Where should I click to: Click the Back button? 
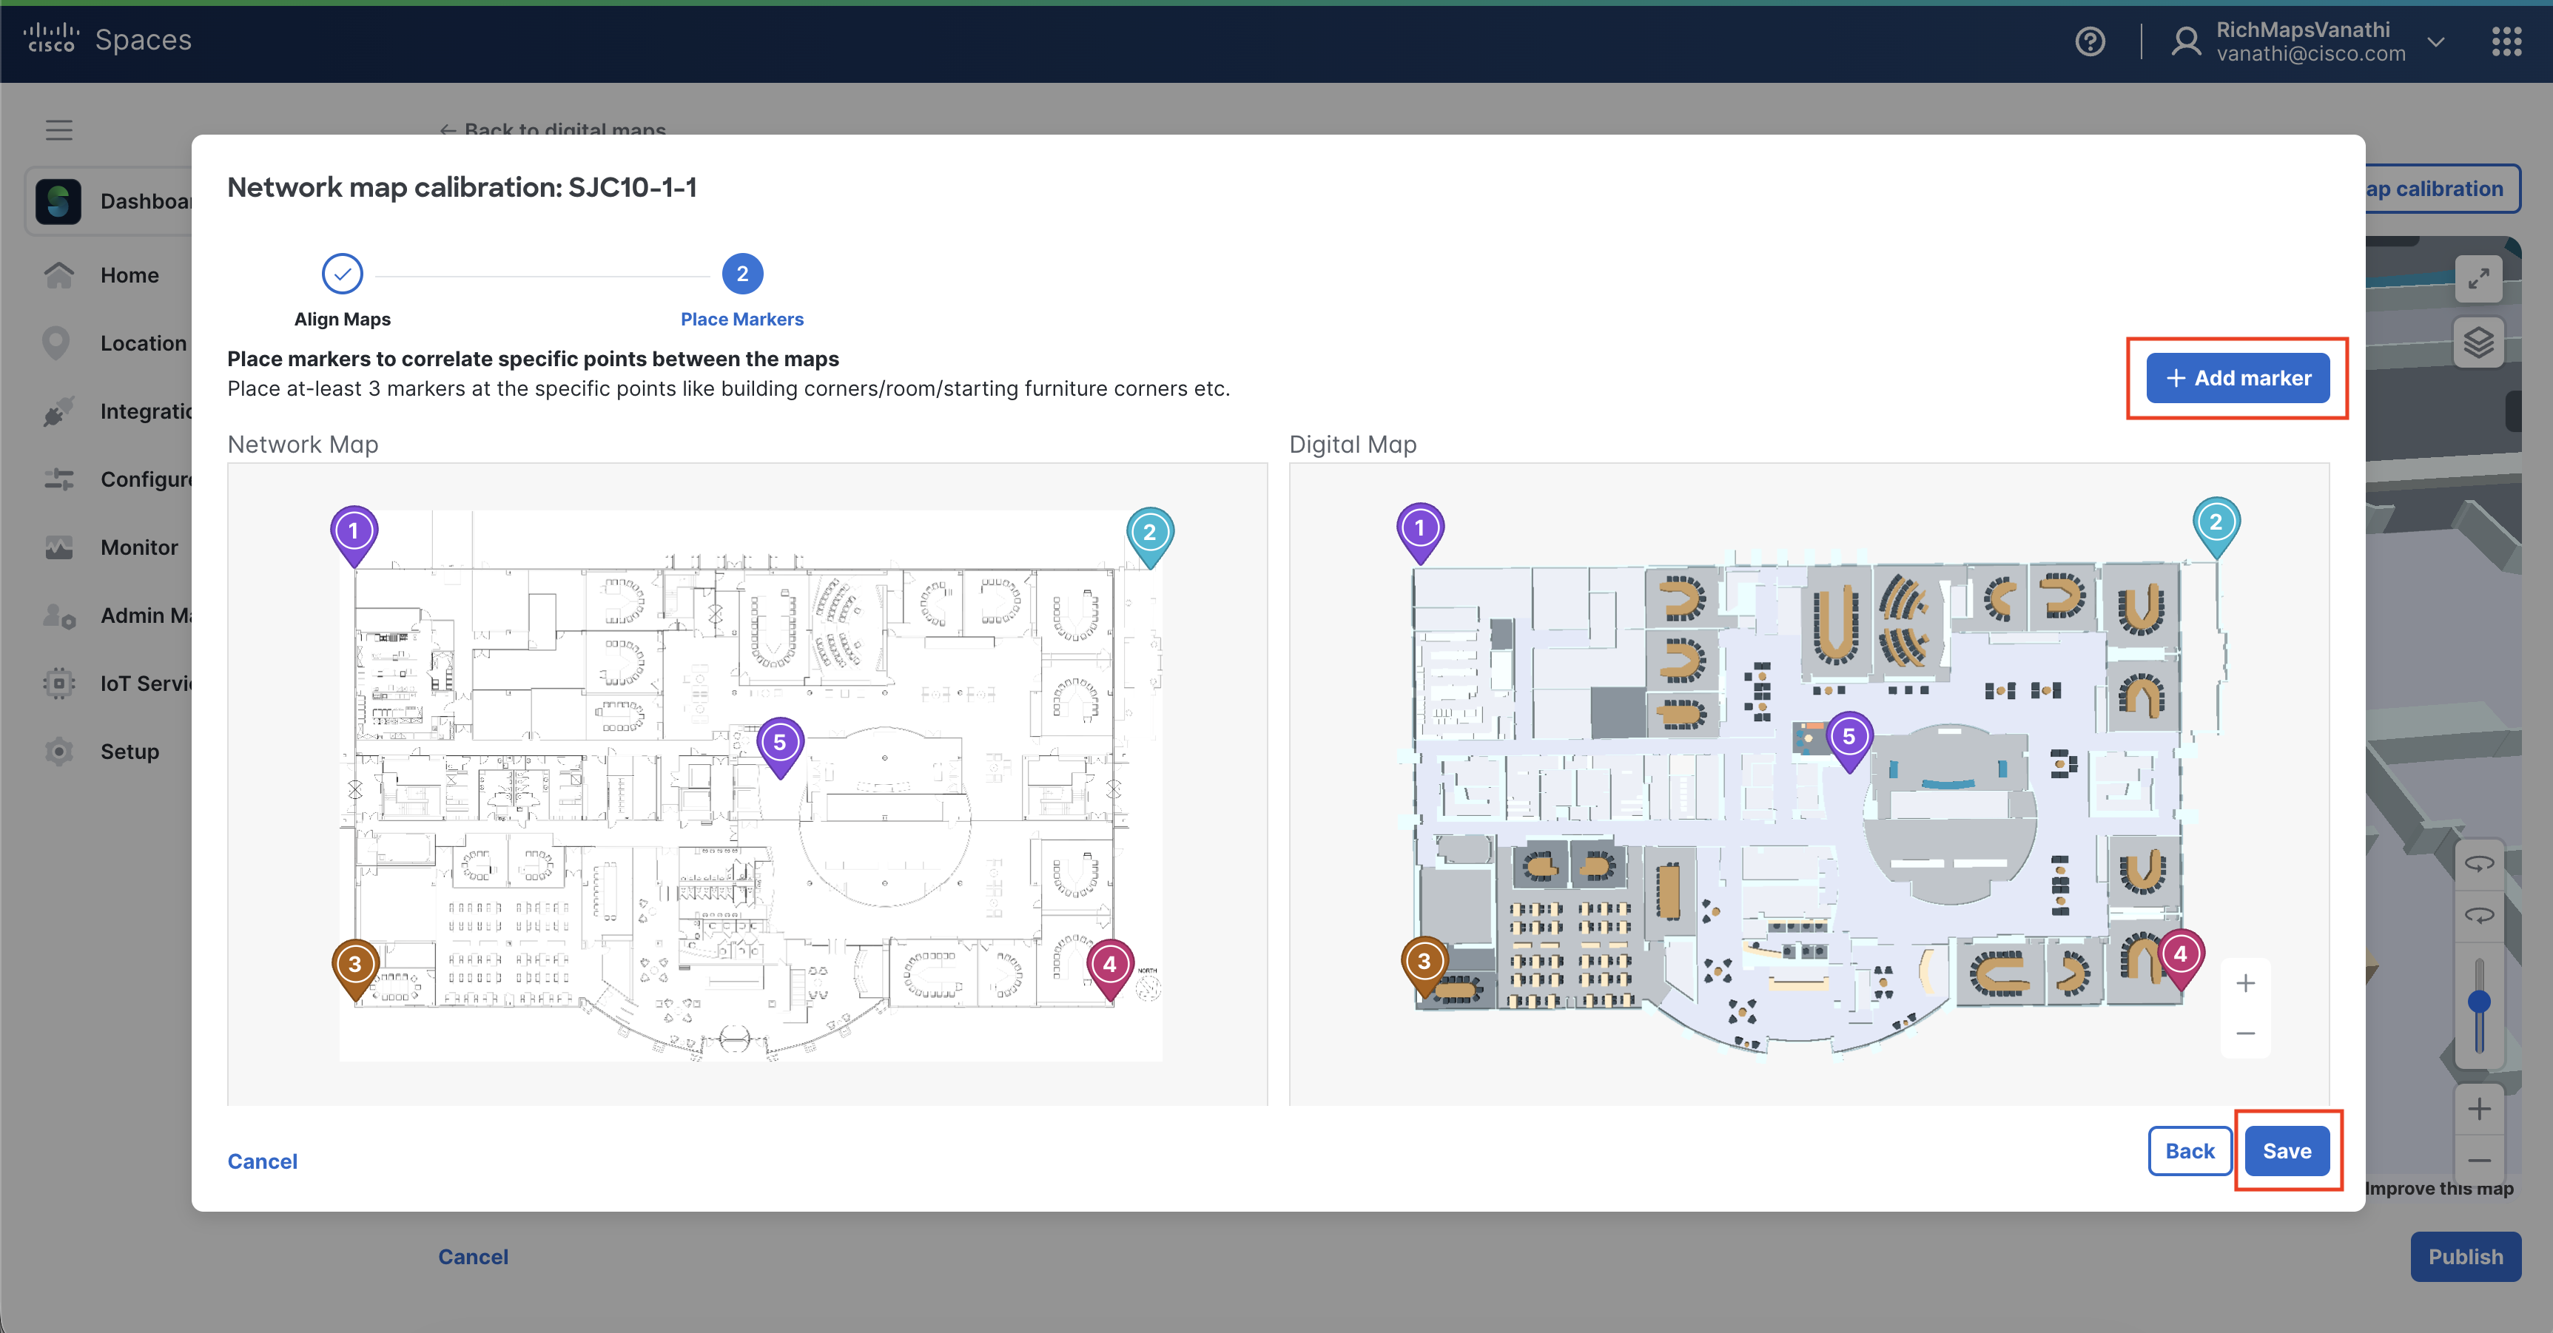(2189, 1150)
